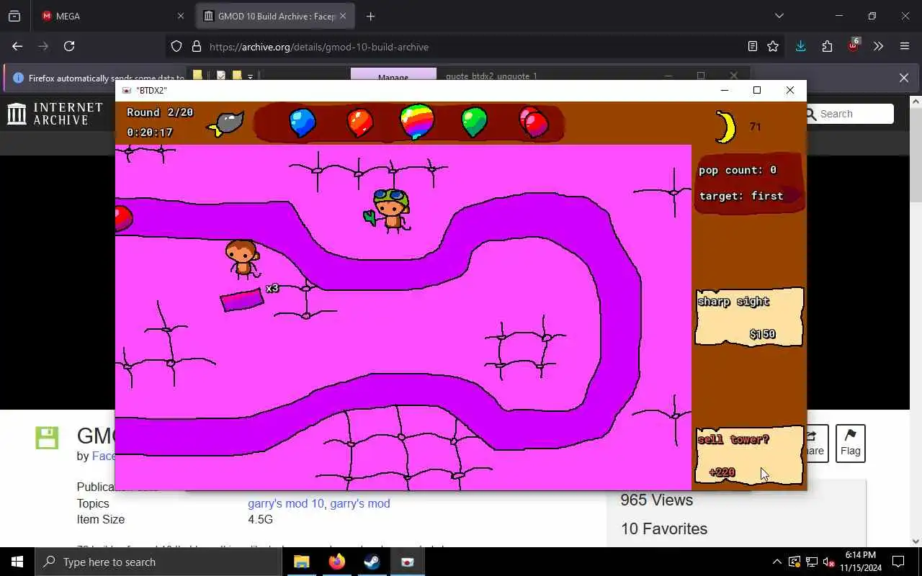Click the green balloon icon in the top bar
The image size is (922, 576).
pyautogui.click(x=474, y=122)
